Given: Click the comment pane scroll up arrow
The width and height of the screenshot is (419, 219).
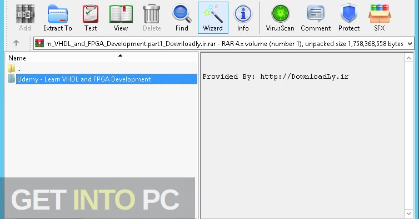Looking at the screenshot, I should click(408, 58).
